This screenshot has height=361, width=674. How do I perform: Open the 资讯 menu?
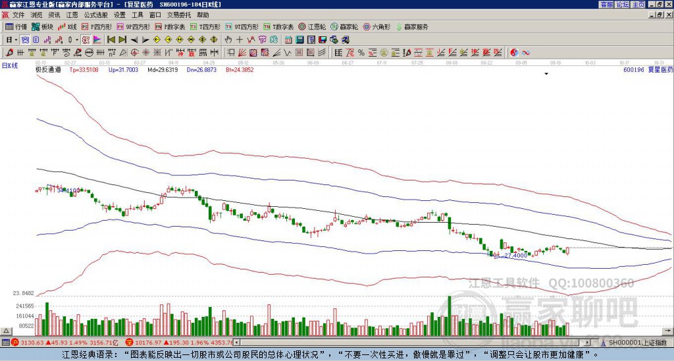click(x=54, y=15)
